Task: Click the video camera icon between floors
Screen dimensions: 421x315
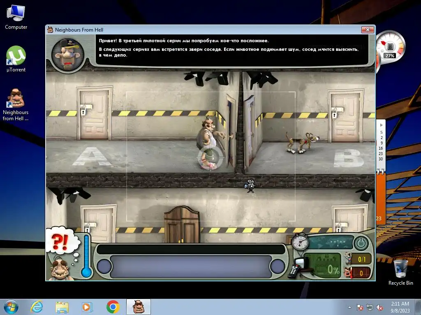Action: click(x=250, y=186)
